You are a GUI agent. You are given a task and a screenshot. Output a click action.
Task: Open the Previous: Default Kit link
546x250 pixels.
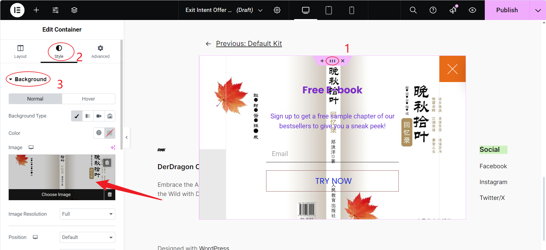249,44
